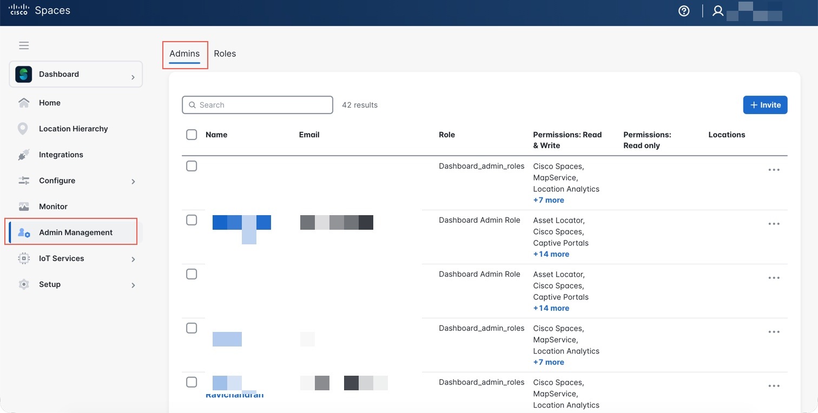Click the Email column header
818x413 pixels.
[309, 135]
